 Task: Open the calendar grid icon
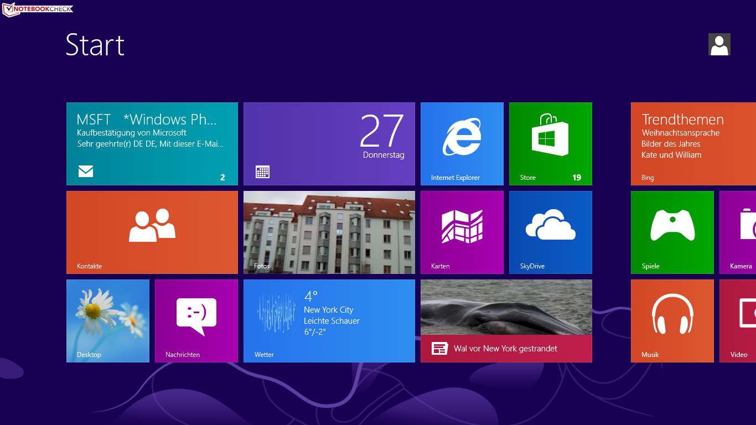263,172
